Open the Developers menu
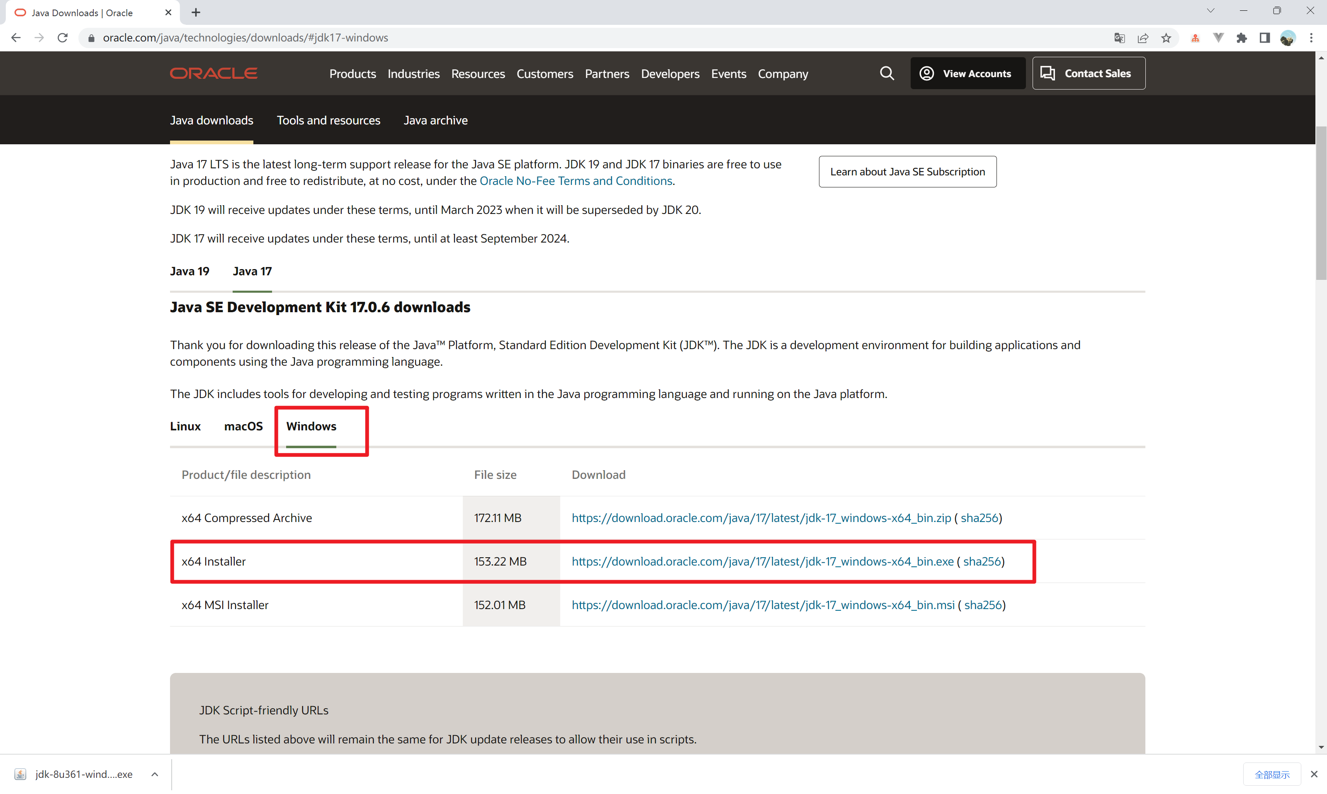1327x794 pixels. click(671, 74)
